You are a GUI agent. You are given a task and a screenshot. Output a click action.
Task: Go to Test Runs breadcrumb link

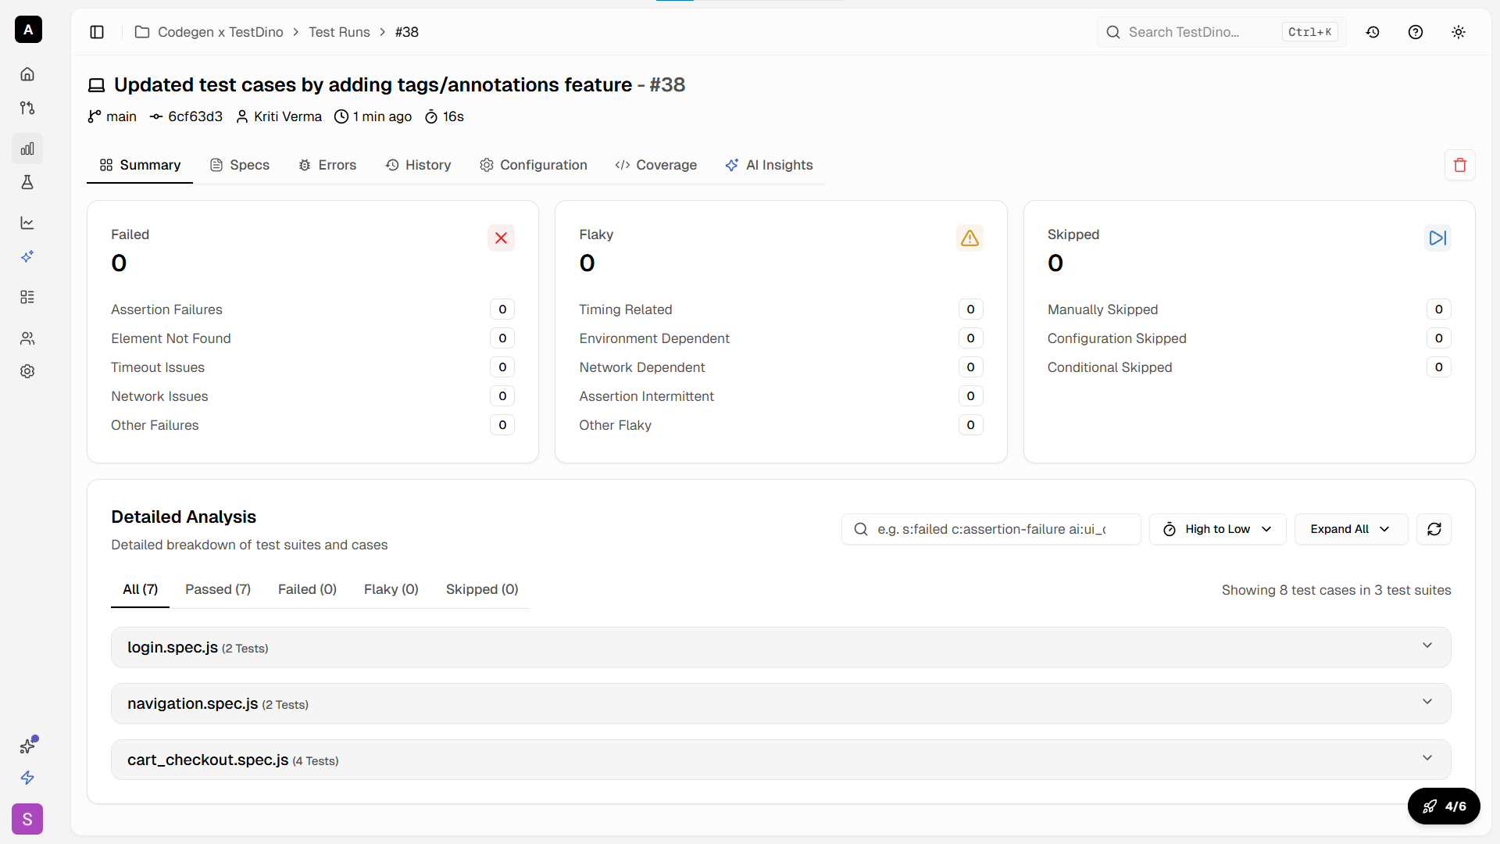click(339, 32)
